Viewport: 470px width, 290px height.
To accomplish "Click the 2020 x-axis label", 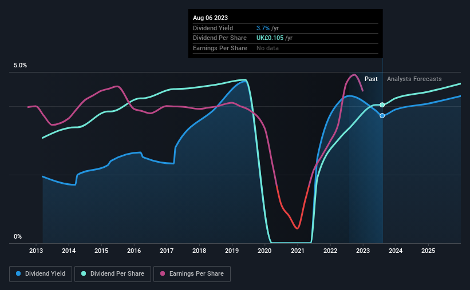I will 264,251.
